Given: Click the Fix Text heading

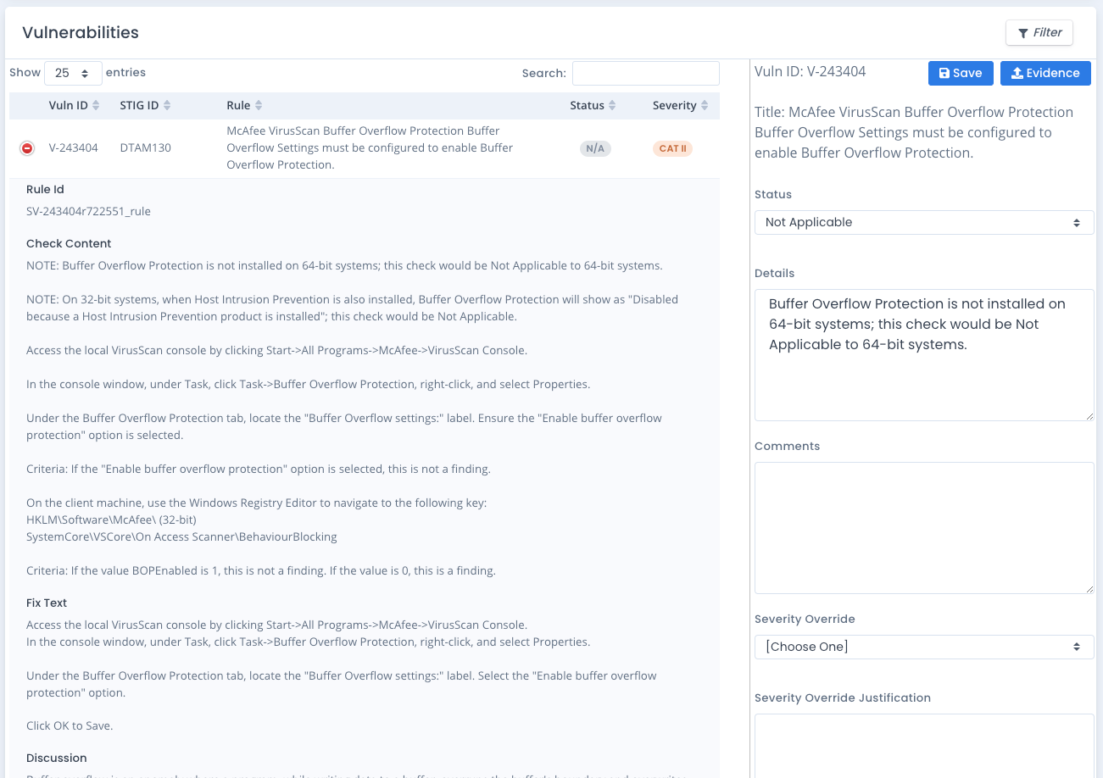Looking at the screenshot, I should (x=47, y=603).
